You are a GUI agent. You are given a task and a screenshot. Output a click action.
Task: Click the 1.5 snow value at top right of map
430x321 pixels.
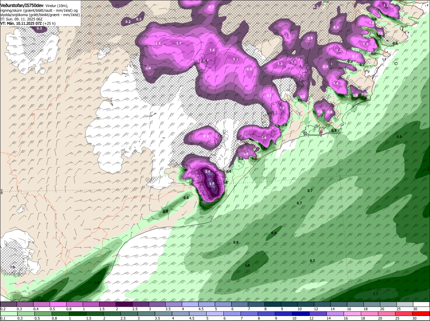pyautogui.click(x=386, y=6)
